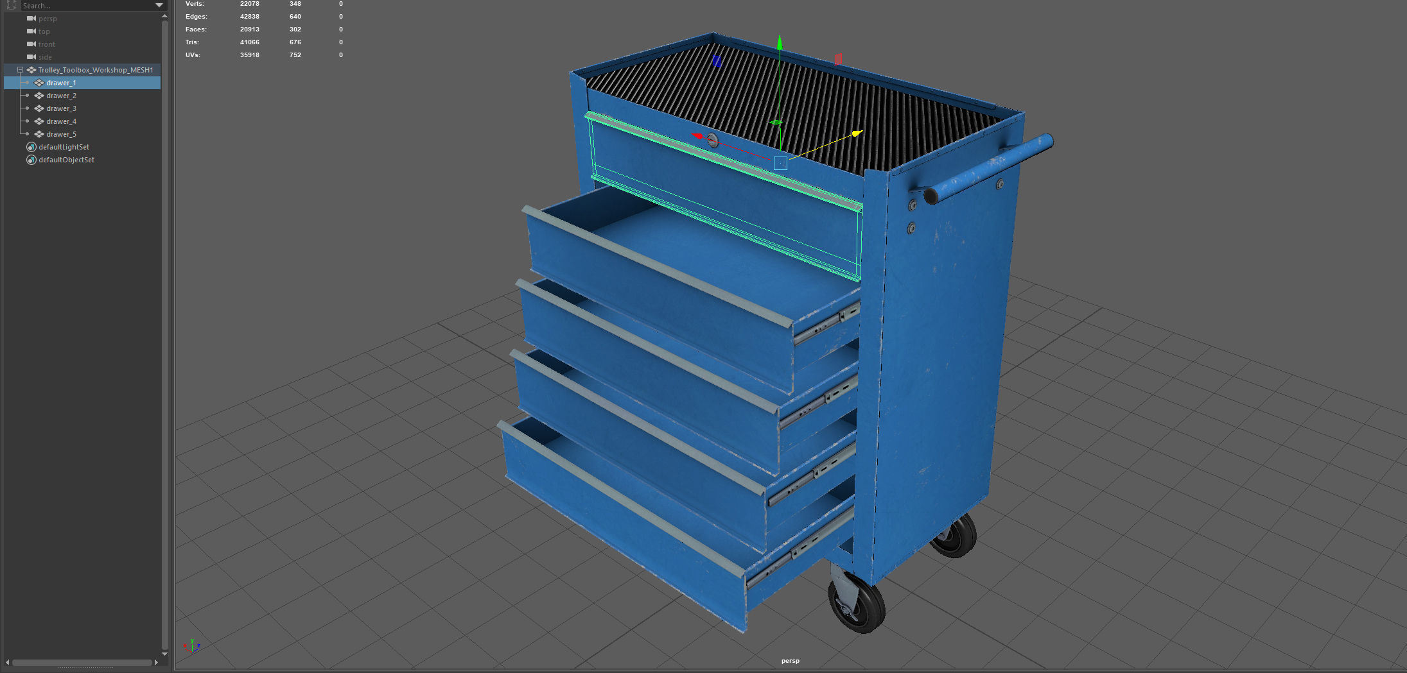
Task: Click Outliner horizontal scrollbar right arrow
Action: pos(156,662)
